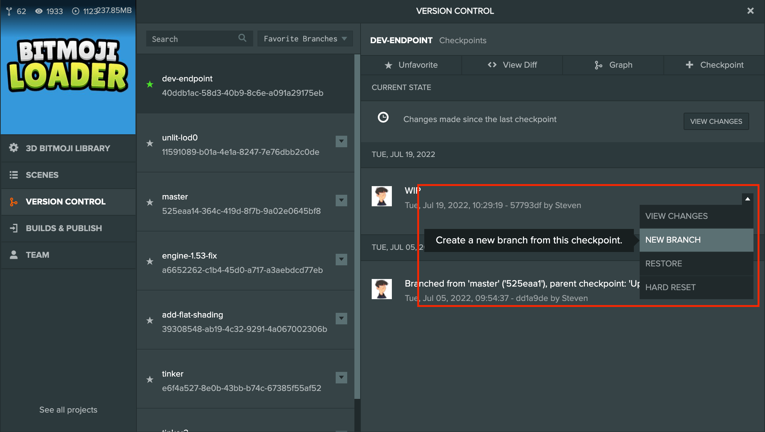
Task: Collapse the WIP checkpoint options menu
Action: 747,199
